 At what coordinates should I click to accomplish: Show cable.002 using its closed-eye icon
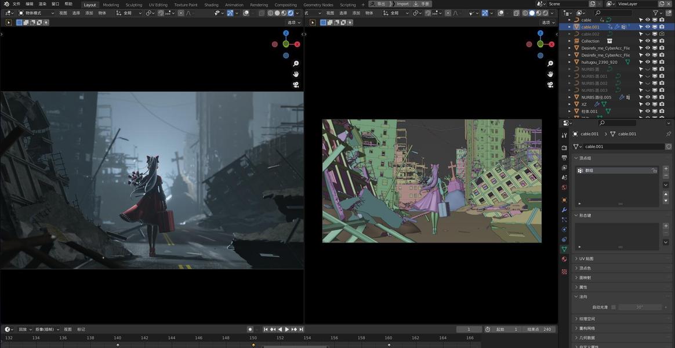pyautogui.click(x=647, y=34)
